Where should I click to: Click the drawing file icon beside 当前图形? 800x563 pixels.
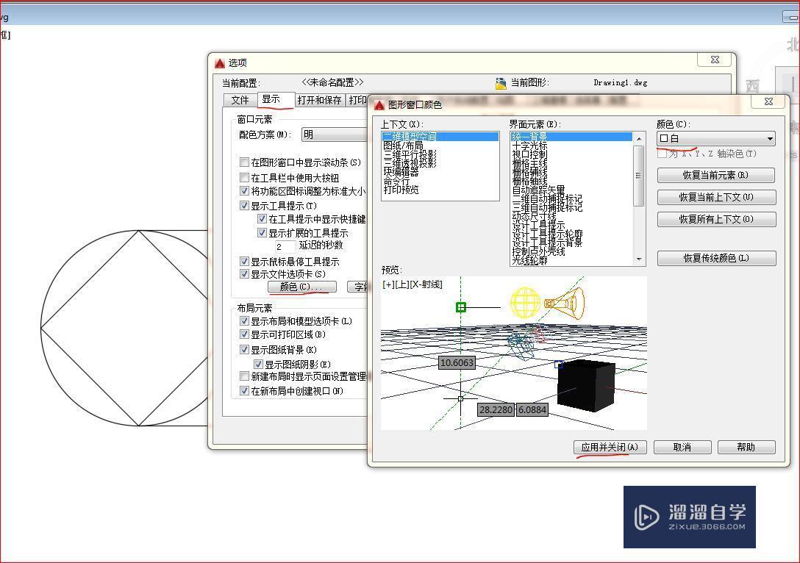[x=501, y=82]
